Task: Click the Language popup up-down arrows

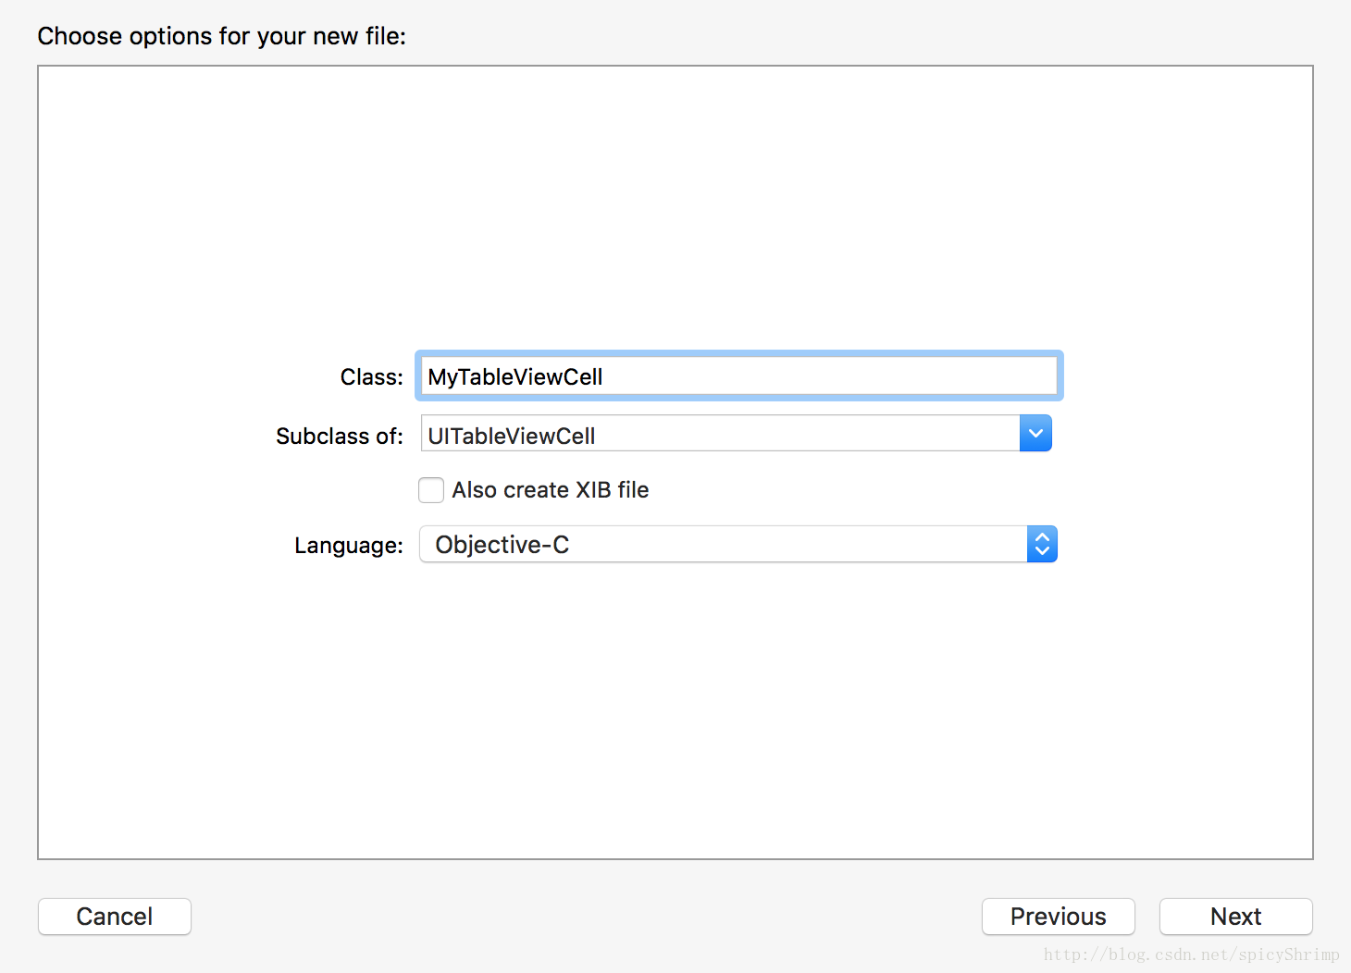Action: click(1042, 545)
